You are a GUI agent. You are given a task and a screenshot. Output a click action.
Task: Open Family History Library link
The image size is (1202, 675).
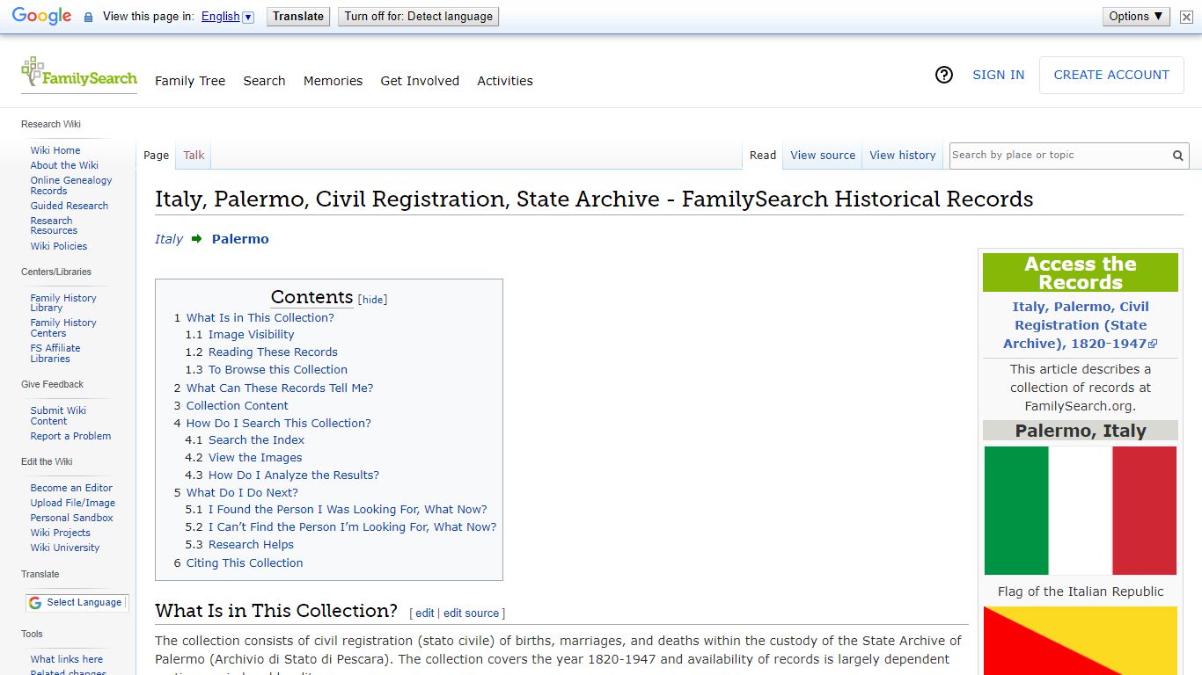pyautogui.click(x=63, y=303)
